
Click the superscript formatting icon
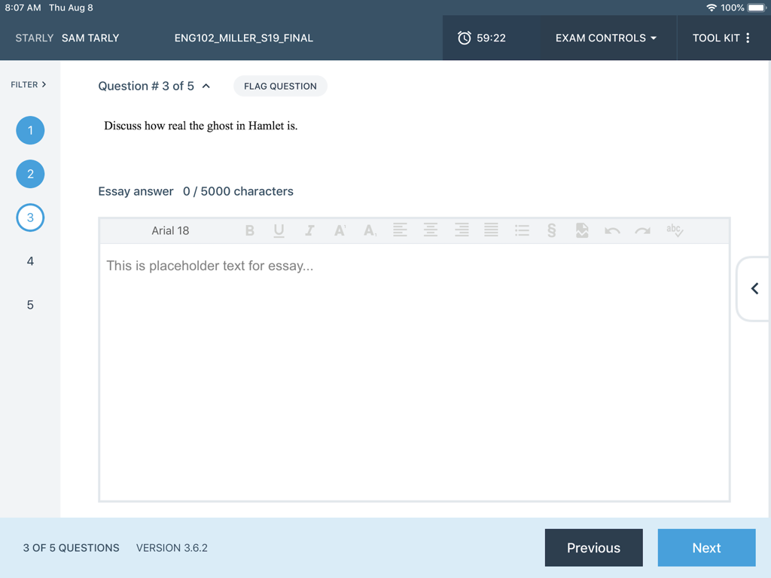pos(340,230)
